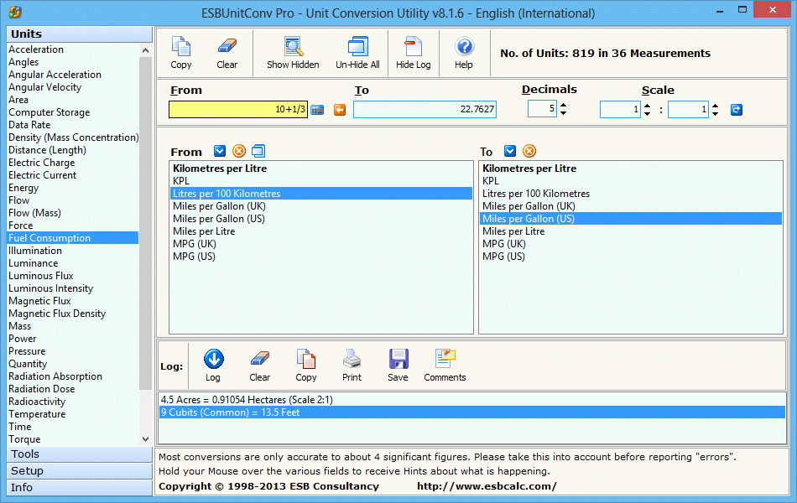Increase the second Scale value
The height and width of the screenshot is (503, 797).
(x=715, y=106)
